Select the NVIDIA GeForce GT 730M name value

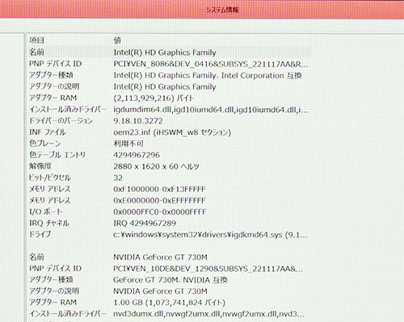[160, 257]
